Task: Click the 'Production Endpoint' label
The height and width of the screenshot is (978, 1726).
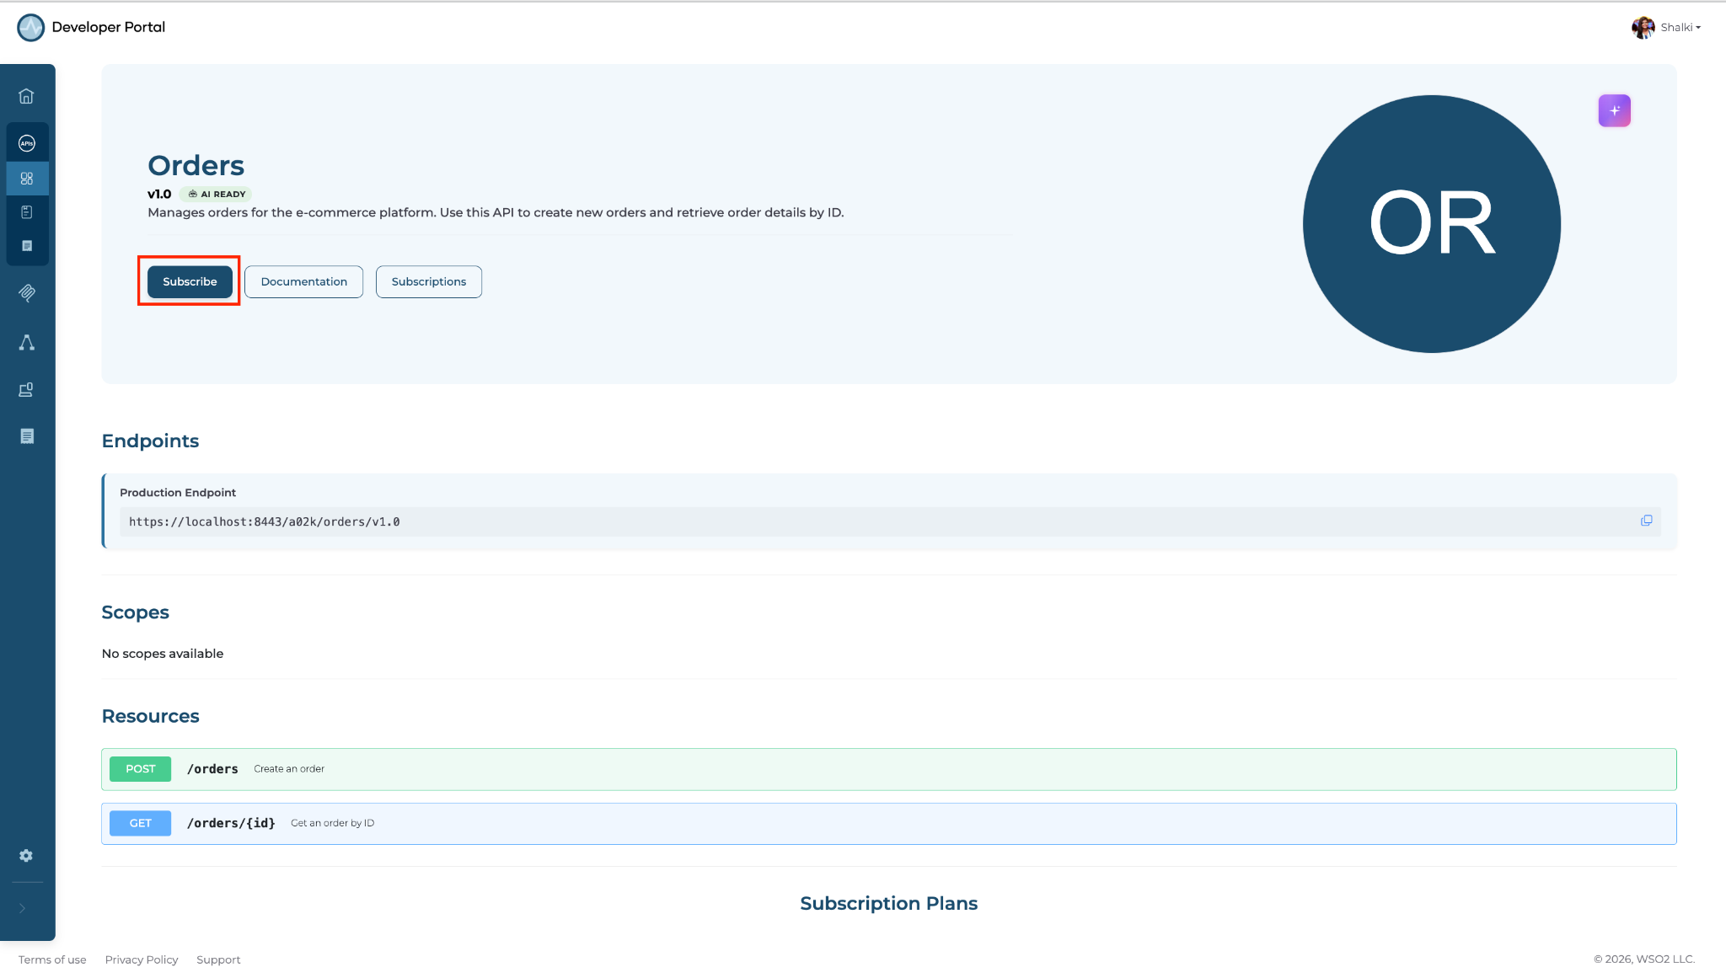Action: (178, 493)
